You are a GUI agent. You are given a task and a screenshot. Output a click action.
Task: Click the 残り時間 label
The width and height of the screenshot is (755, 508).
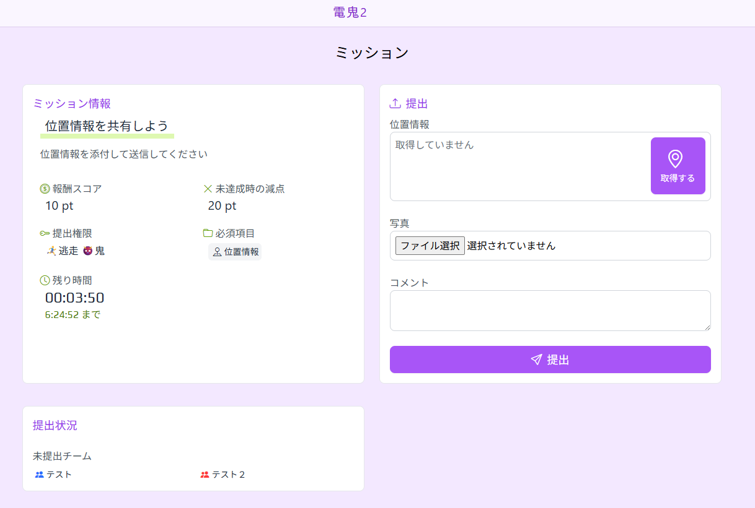(x=73, y=280)
